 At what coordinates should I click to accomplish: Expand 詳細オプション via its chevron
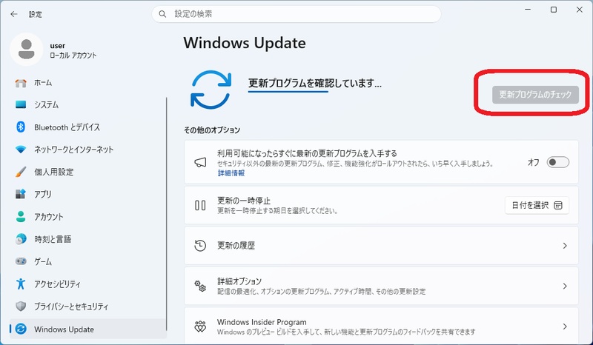pos(565,286)
